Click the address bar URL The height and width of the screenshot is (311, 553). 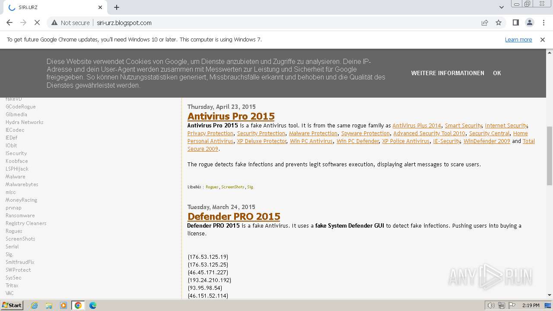click(124, 22)
